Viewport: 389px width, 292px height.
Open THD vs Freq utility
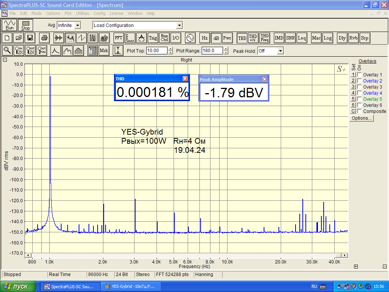point(264,38)
